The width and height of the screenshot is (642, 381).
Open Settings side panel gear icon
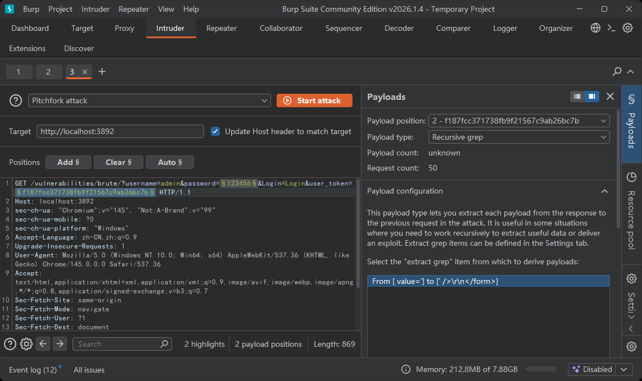point(631,278)
